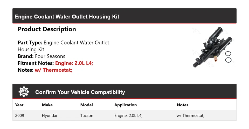The height and width of the screenshot is (129, 249).
Task: Click the Notes column header in the table
Action: [x=183, y=105]
